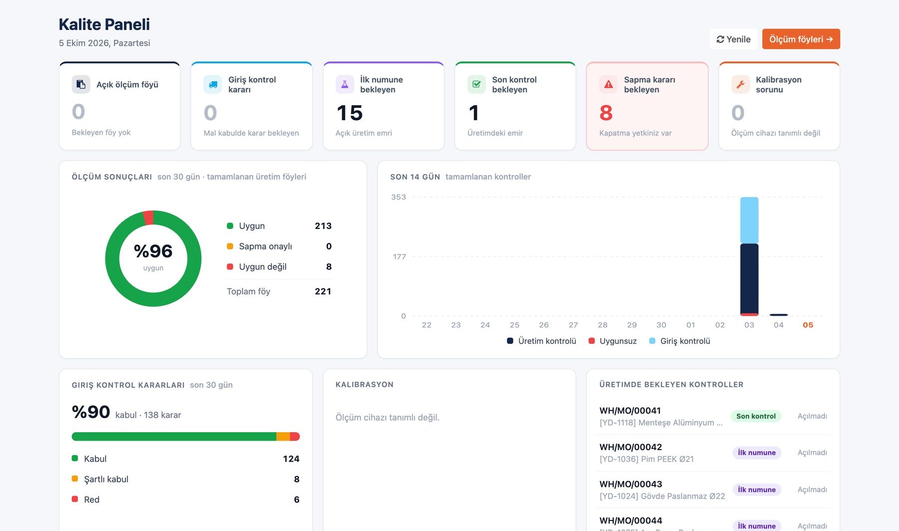Screen dimensions: 899x531
Task: Open the Açık ölçüm föyü card
Action: tap(119, 106)
